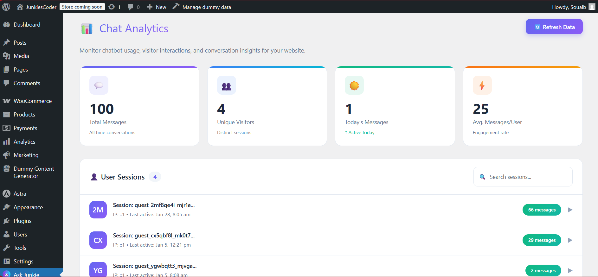Open the comments bubble icon in admin bar

click(x=130, y=7)
